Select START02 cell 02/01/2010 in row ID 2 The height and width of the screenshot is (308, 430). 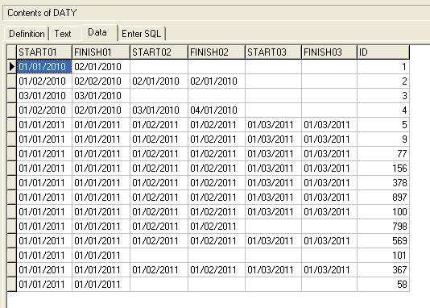click(159, 81)
